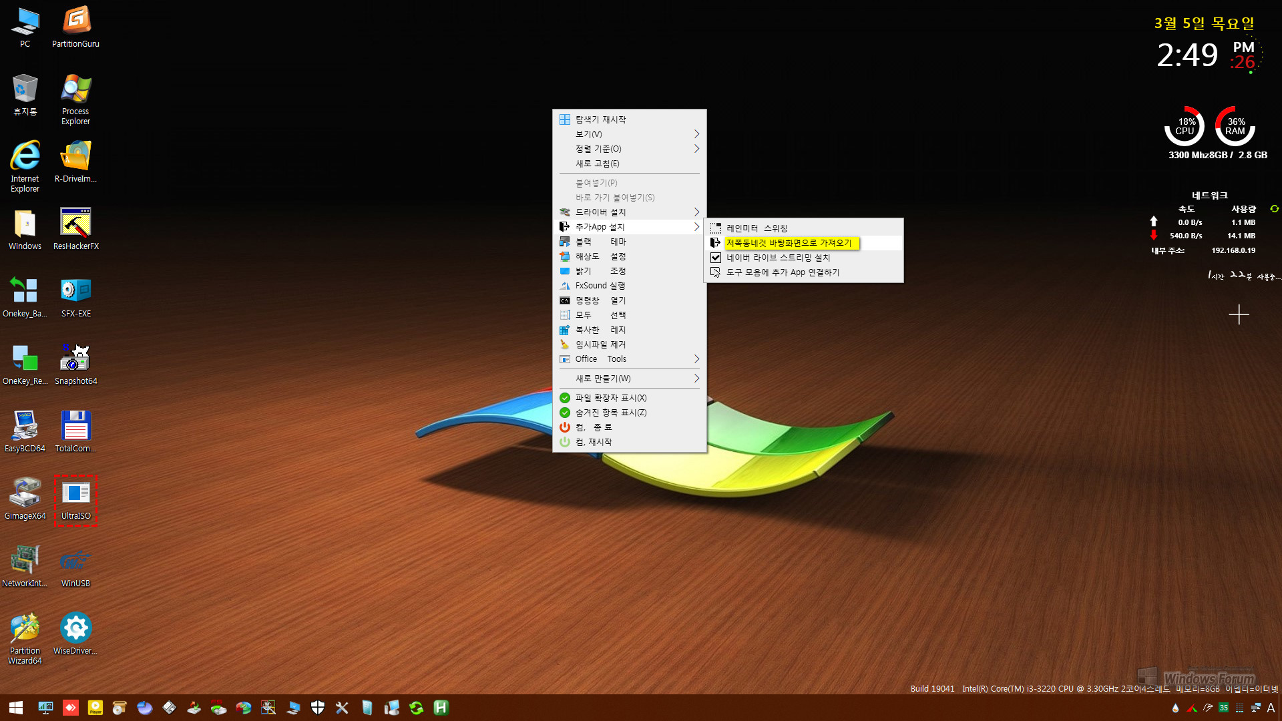The height and width of the screenshot is (721, 1282).
Task: Expand the Office Tools submenu
Action: [x=630, y=359]
